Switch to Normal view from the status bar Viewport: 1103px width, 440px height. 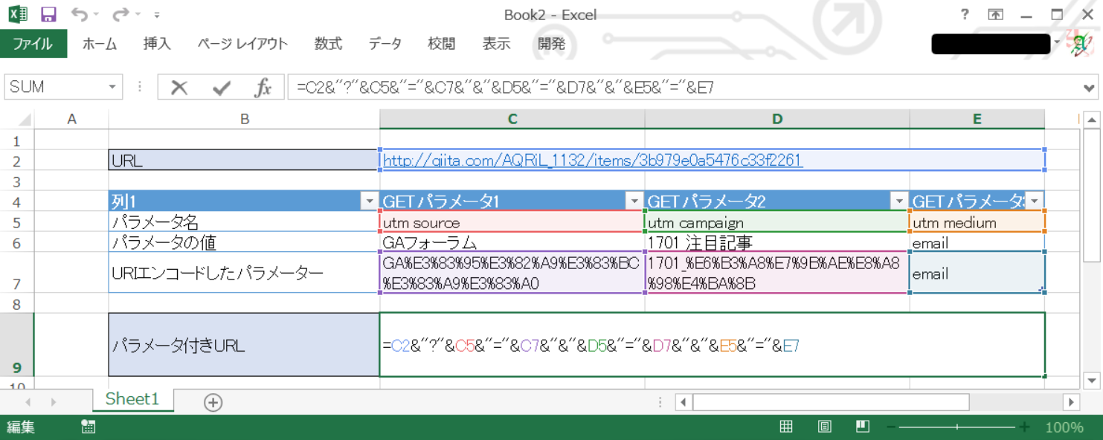click(x=786, y=426)
